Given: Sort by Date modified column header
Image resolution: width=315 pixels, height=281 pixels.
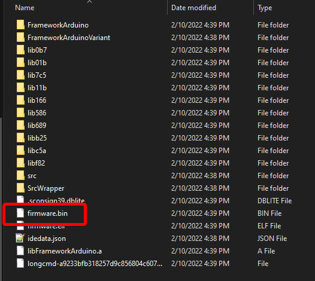Looking at the screenshot, I should (193, 8).
